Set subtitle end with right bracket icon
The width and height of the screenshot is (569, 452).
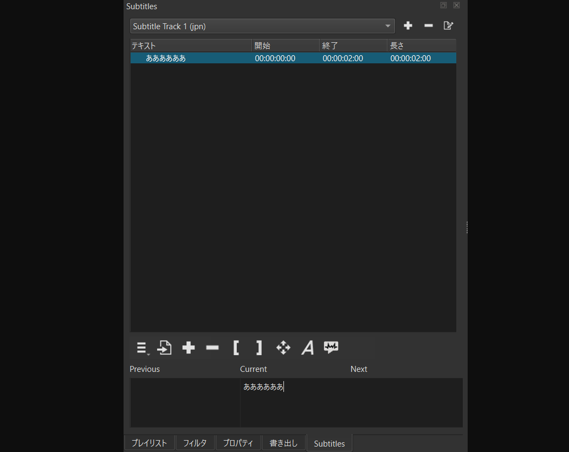click(x=259, y=348)
